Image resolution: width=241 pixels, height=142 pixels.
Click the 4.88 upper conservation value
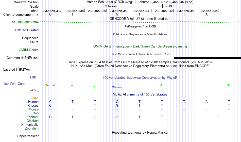[x=32, y=77]
